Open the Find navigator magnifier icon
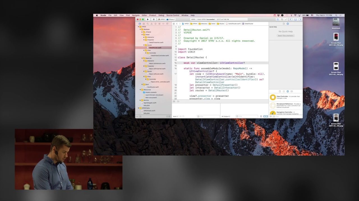Image resolution: width=359 pixels, height=201 pixels. 148,24
